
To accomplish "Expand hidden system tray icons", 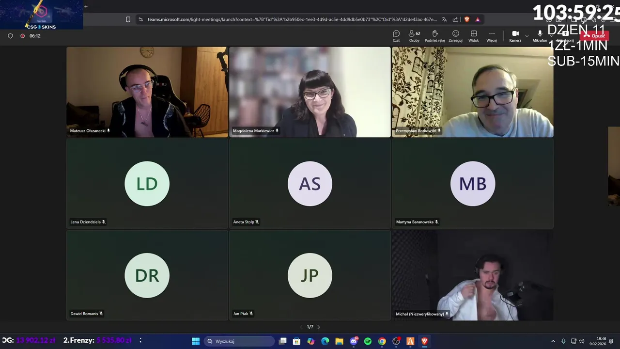I will [x=553, y=341].
